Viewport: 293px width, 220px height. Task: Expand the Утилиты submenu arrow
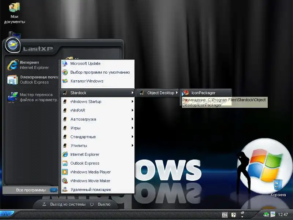132,145
